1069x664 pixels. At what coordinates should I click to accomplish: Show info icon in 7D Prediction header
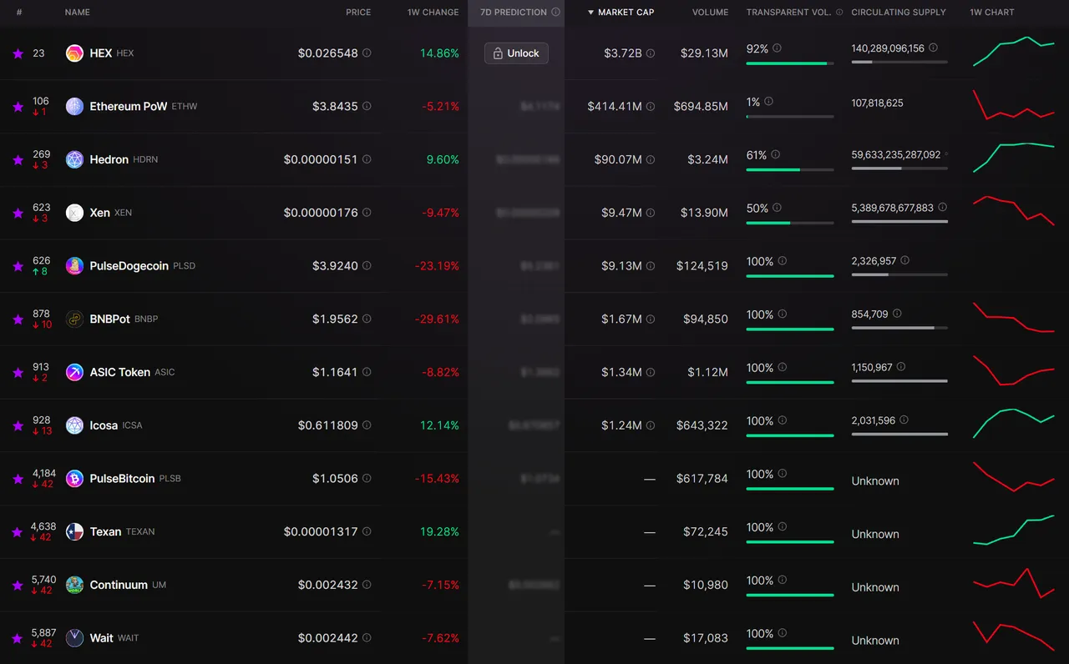555,13
